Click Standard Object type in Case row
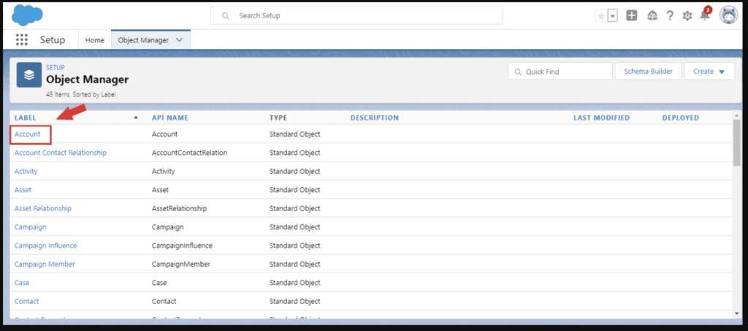This screenshot has height=331, width=748. tap(295, 283)
